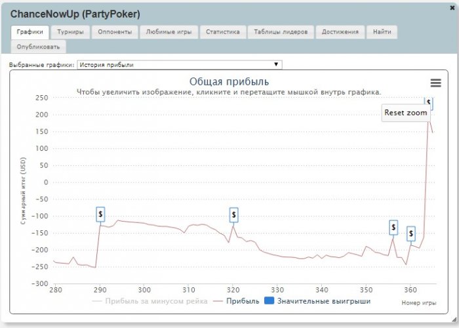Click the $ marker near game 320
The height and width of the screenshot is (328, 459).
233,215
